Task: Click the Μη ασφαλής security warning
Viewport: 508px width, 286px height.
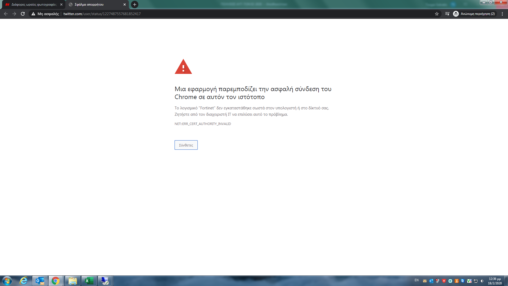Action: (45, 14)
